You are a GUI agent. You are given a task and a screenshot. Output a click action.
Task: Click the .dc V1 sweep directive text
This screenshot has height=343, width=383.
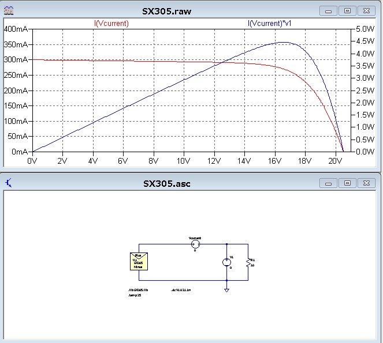coord(181,290)
